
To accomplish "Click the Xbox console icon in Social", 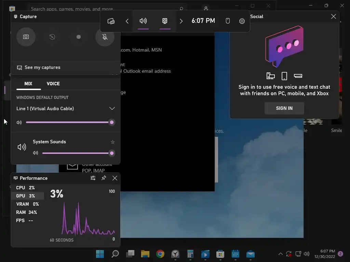I will tap(298, 76).
